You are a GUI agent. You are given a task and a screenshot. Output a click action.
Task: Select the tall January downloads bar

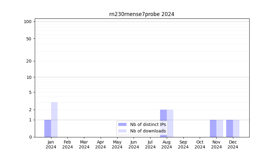(54, 120)
